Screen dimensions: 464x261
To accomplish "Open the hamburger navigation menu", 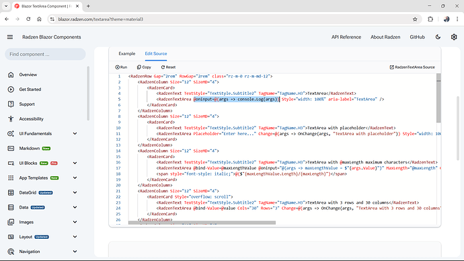I will pos(10,37).
